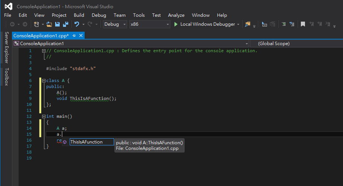Open the View menu
This screenshot has width=343, height=186.
click(39, 15)
